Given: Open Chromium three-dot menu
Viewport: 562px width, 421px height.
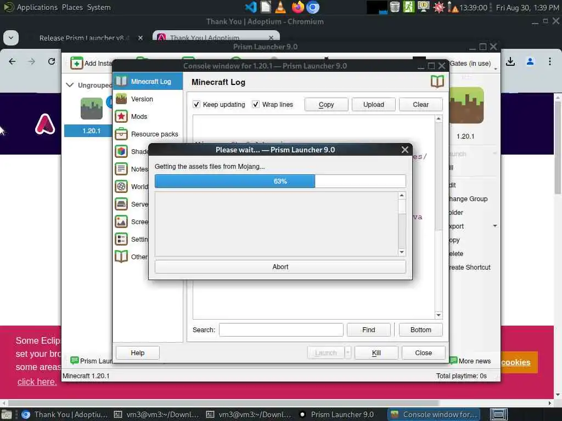Looking at the screenshot, I should click(x=550, y=61).
